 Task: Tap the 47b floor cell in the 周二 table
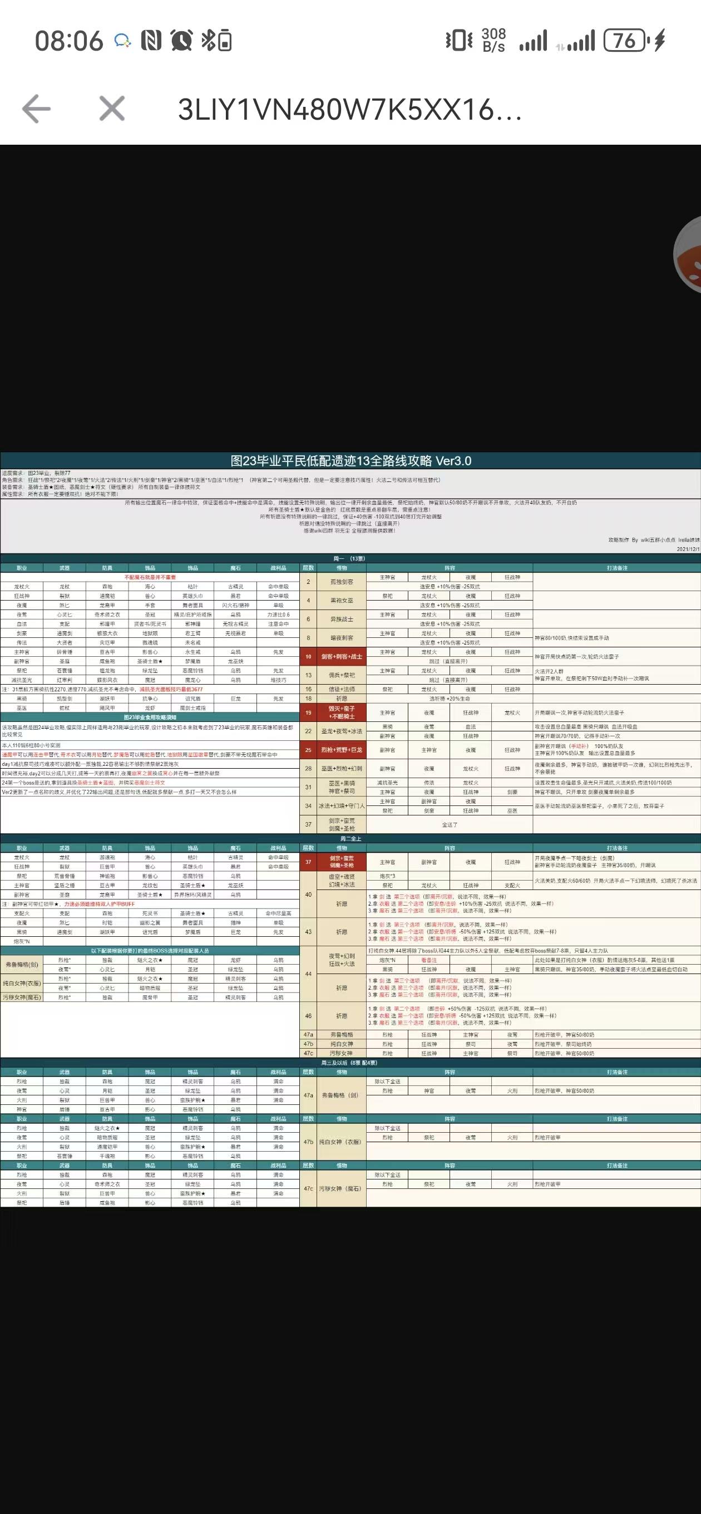pyautogui.click(x=308, y=1044)
